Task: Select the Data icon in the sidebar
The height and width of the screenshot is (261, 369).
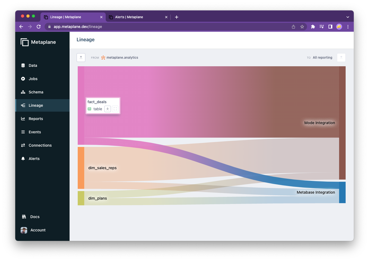Action: pos(23,65)
